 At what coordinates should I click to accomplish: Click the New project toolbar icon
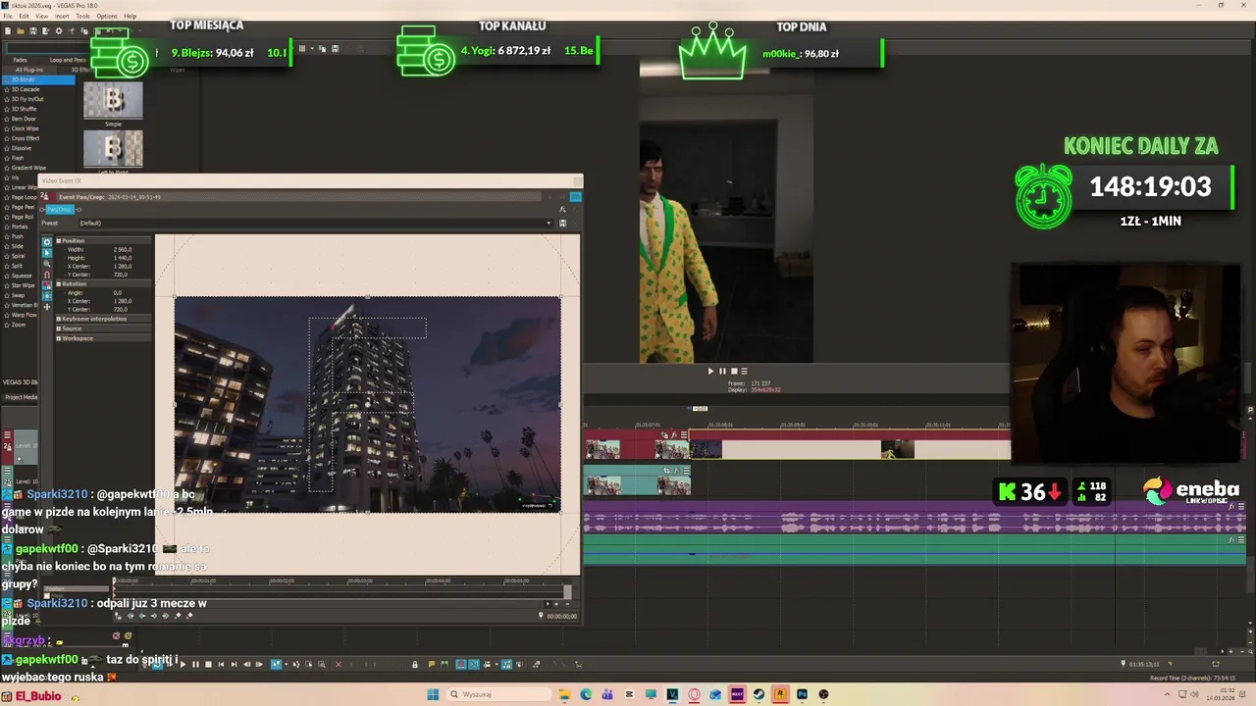point(8,30)
